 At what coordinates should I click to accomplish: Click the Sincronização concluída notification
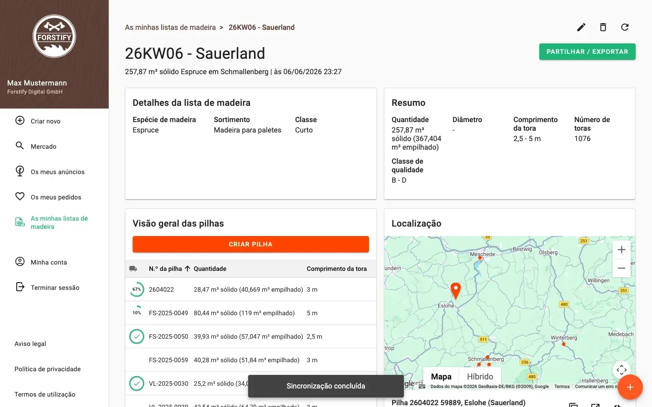pos(326,386)
